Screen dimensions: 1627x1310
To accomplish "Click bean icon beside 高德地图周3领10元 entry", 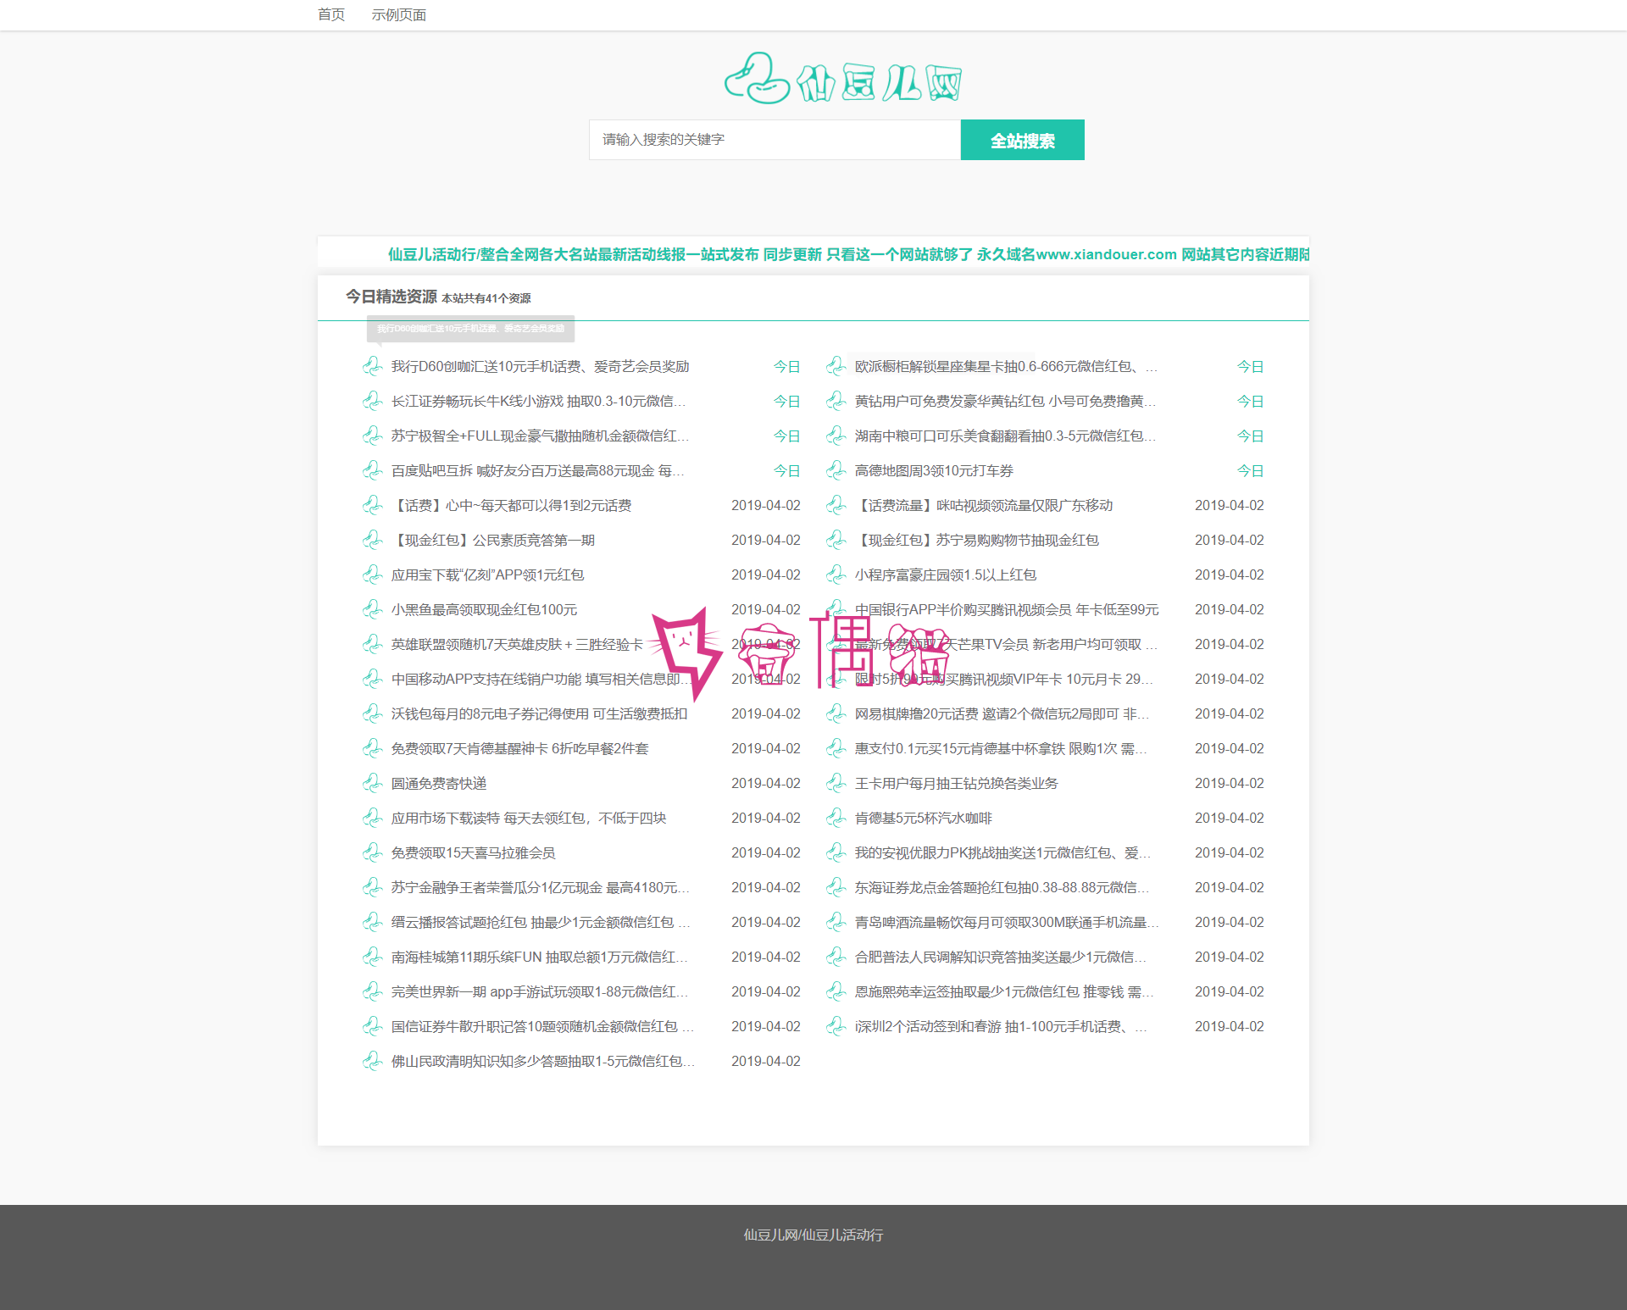I will point(836,470).
